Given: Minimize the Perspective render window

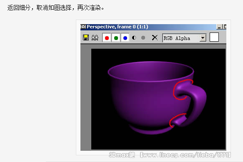Looking at the screenshot, I should click(x=219, y=27).
